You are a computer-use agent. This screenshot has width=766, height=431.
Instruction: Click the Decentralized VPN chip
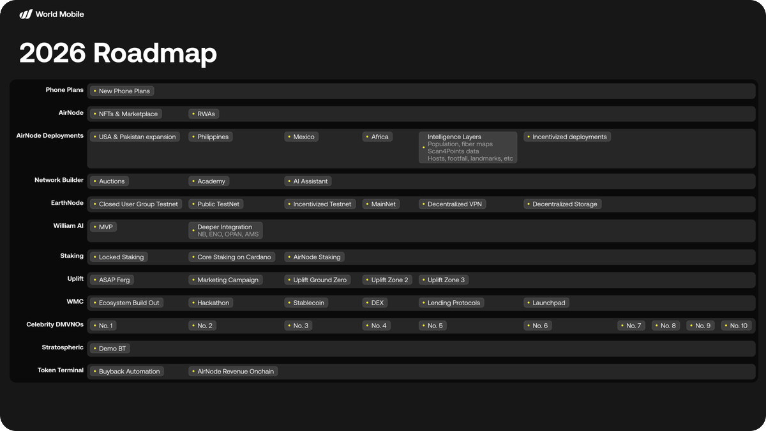pyautogui.click(x=453, y=204)
